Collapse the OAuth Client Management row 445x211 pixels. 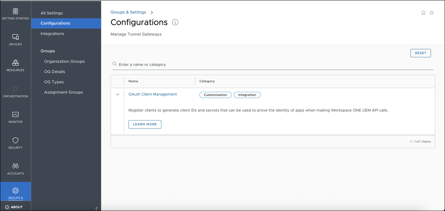(117, 94)
